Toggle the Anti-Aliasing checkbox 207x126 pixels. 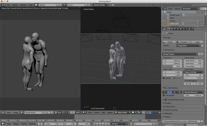(166, 88)
